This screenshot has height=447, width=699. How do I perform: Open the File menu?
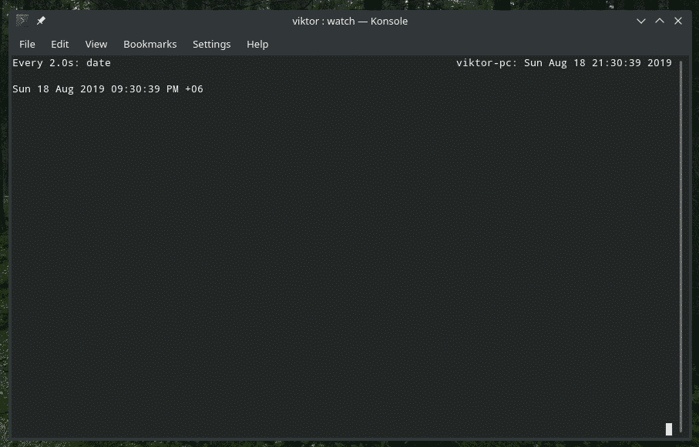tap(27, 44)
